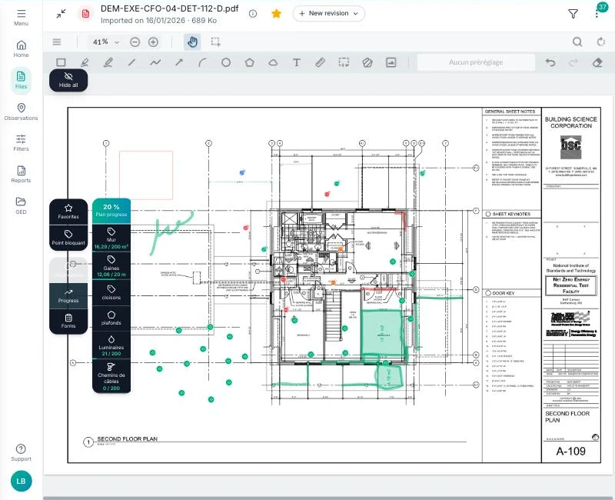Search in the document with magnifier icon
The width and height of the screenshot is (615, 500).
(x=577, y=42)
